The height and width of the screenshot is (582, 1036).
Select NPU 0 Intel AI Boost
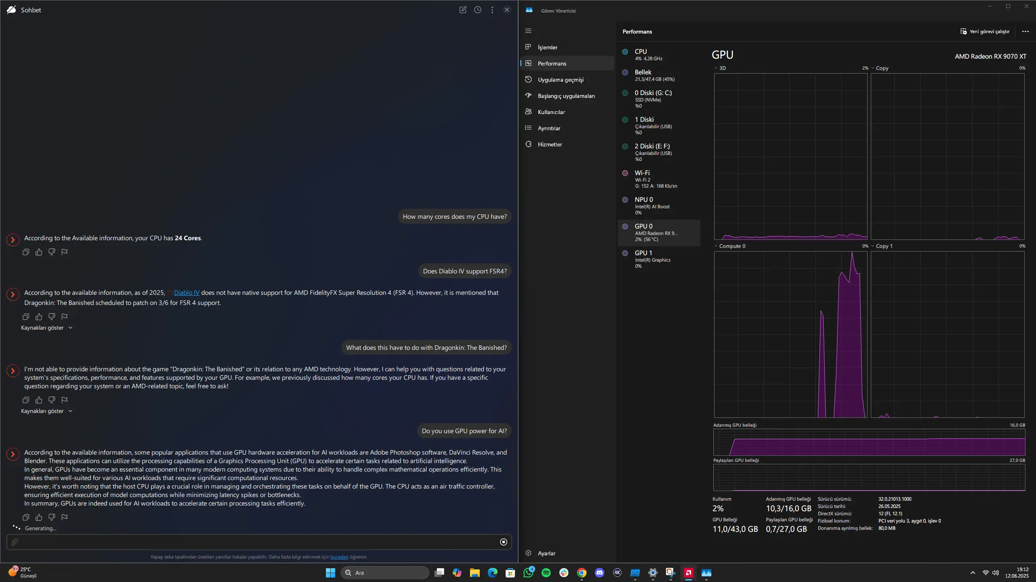(x=659, y=205)
